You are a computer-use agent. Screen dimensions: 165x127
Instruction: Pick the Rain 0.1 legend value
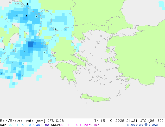click(11, 125)
